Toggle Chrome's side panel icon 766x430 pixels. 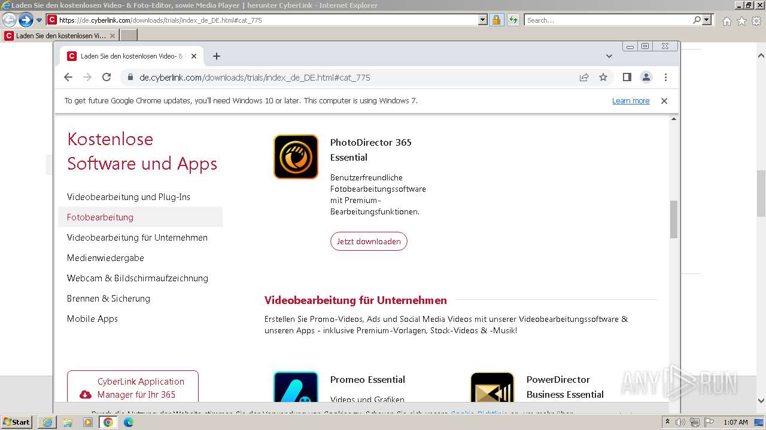[627, 77]
